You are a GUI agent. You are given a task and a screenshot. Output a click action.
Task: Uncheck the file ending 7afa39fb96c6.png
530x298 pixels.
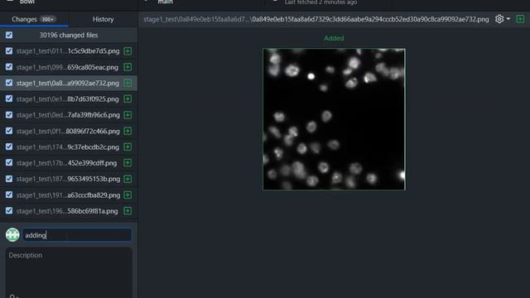pos(9,115)
